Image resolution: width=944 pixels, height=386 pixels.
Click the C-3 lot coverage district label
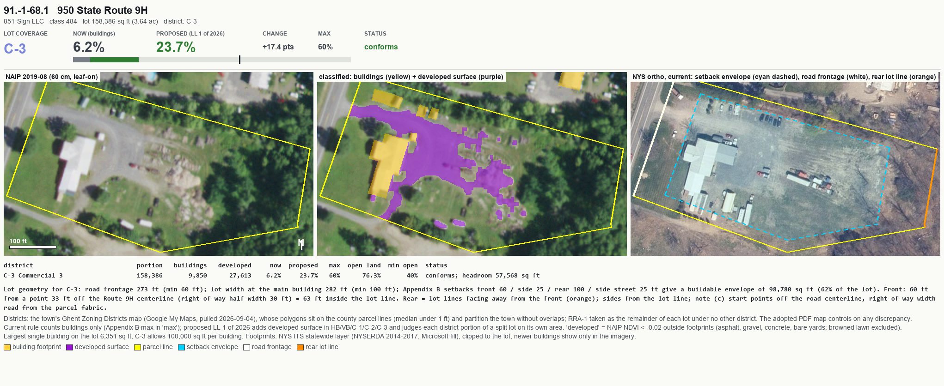(x=15, y=48)
